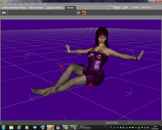Viewport: 162px width, 130px height.
Task: Open the Render menu in the menu bar
Action: tap(20, 4)
